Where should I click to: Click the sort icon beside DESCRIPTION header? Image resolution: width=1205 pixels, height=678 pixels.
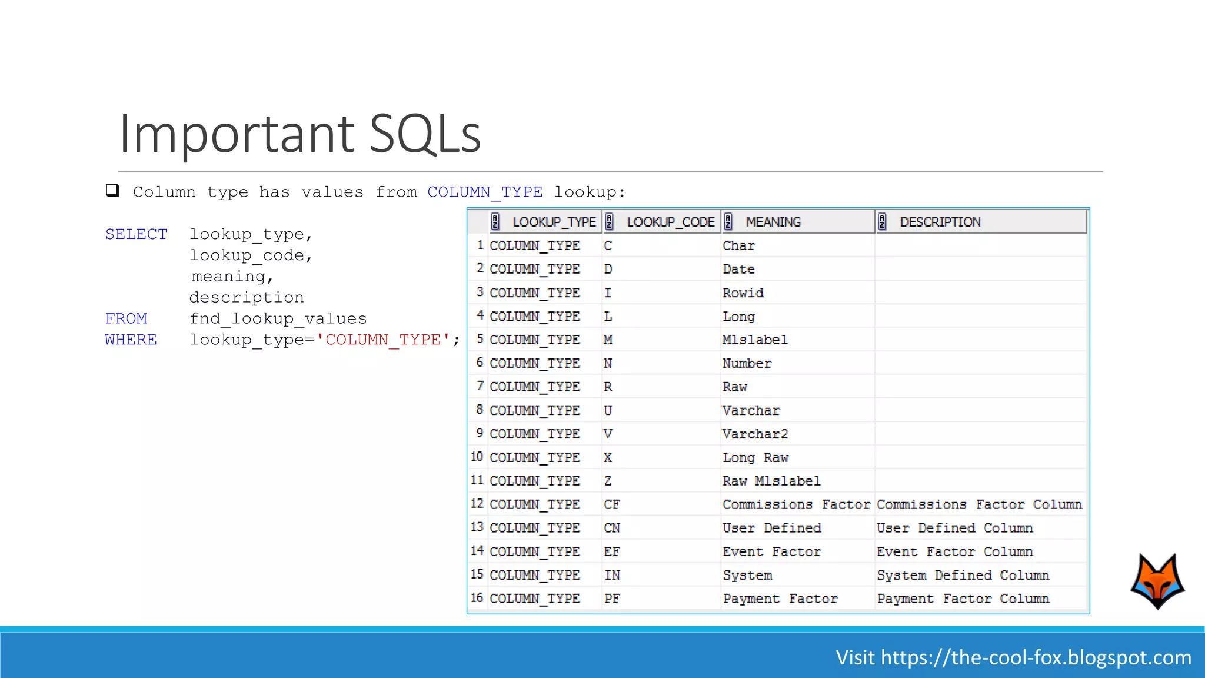[x=882, y=222]
